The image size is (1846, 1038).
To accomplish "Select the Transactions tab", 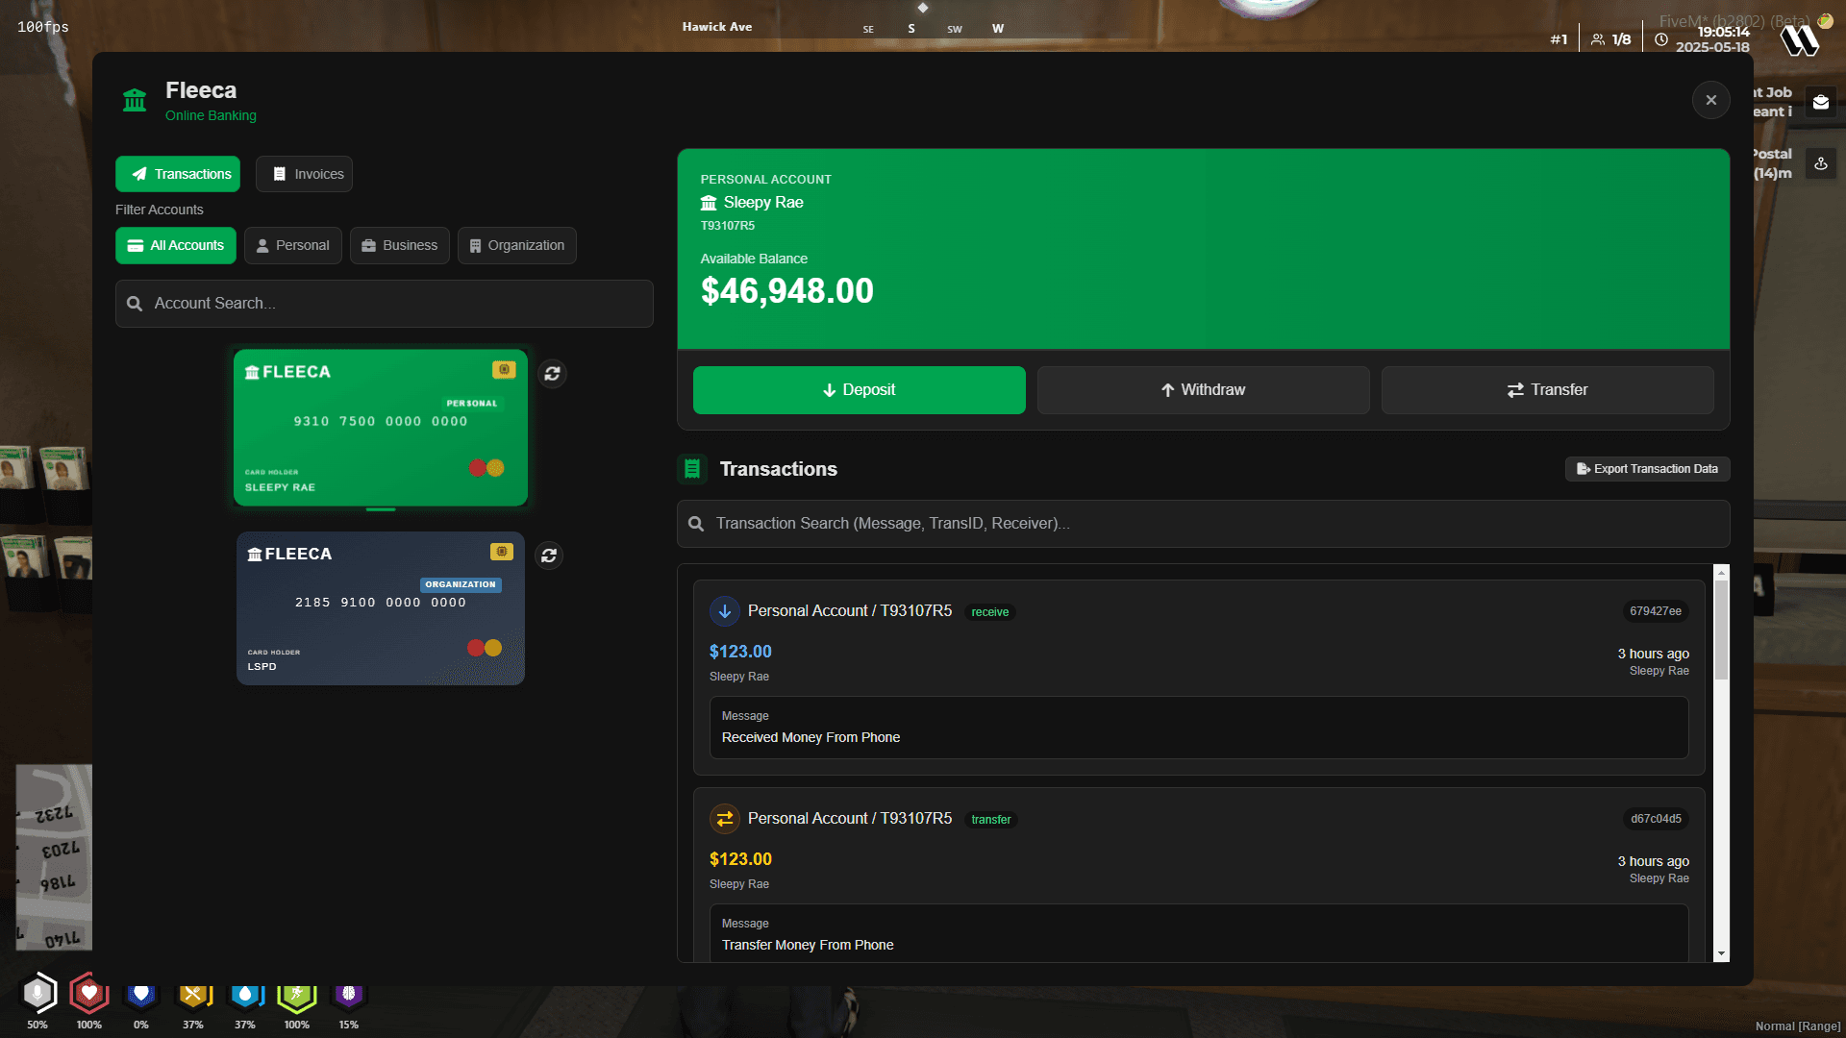I will tap(178, 174).
